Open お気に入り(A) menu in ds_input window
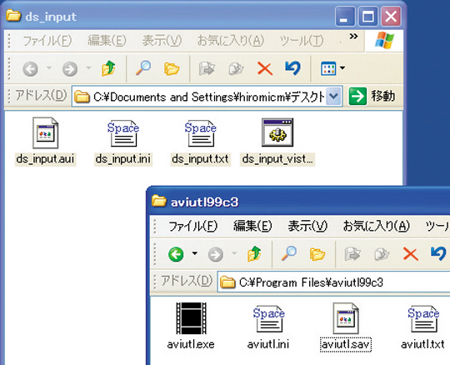The width and height of the screenshot is (450, 365). 231,41
